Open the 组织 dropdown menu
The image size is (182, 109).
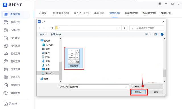coord(43,34)
